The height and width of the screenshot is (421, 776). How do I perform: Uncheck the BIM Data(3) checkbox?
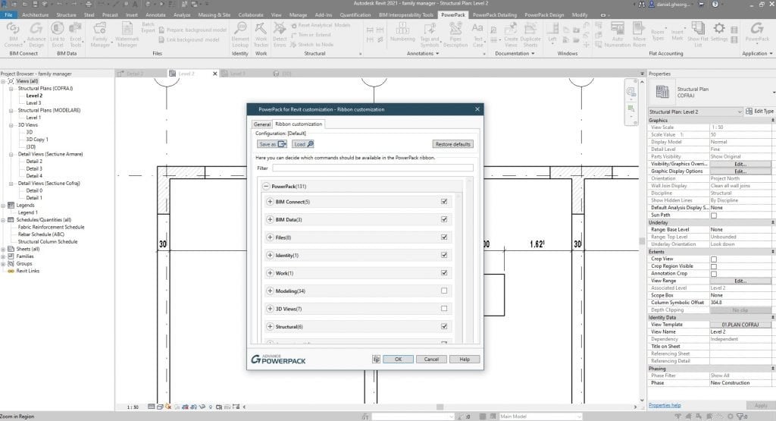[x=444, y=219]
